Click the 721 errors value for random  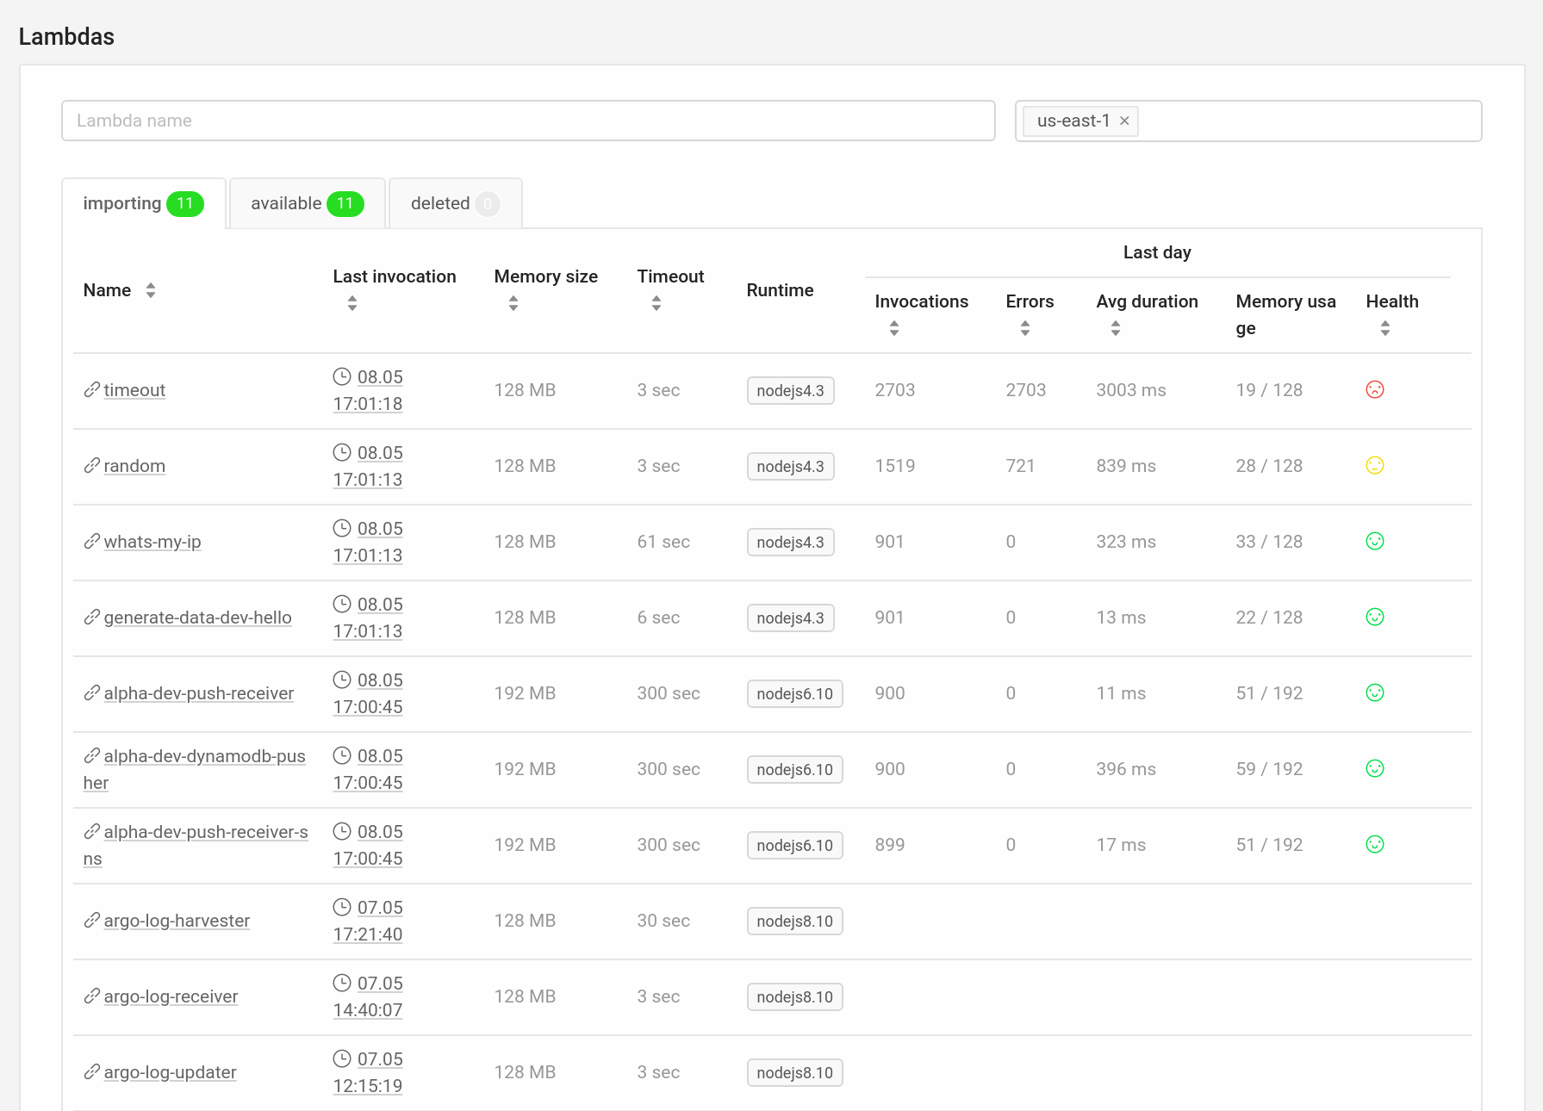coord(1020,466)
